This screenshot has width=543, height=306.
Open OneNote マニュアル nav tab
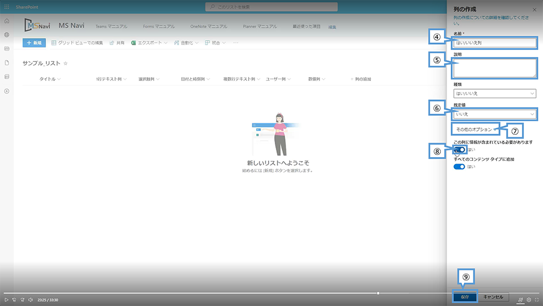(209, 26)
